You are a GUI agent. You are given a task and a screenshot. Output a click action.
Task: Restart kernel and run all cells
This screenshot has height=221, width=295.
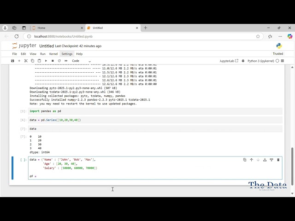click(x=66, y=61)
